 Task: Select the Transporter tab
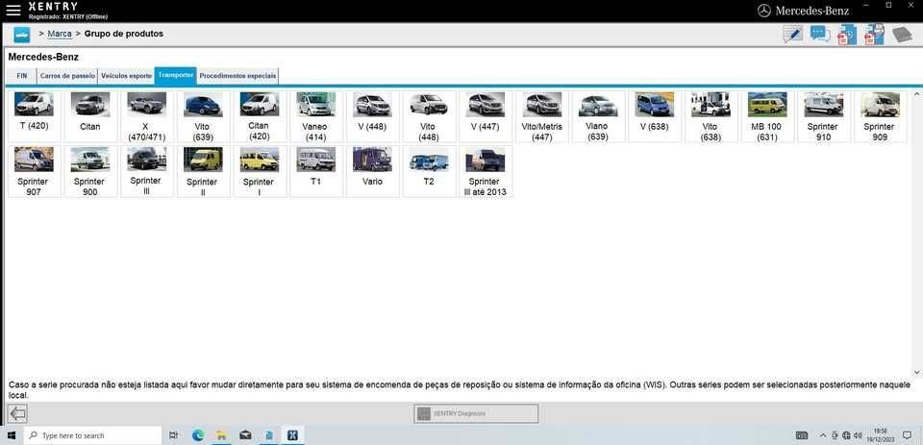click(x=175, y=76)
